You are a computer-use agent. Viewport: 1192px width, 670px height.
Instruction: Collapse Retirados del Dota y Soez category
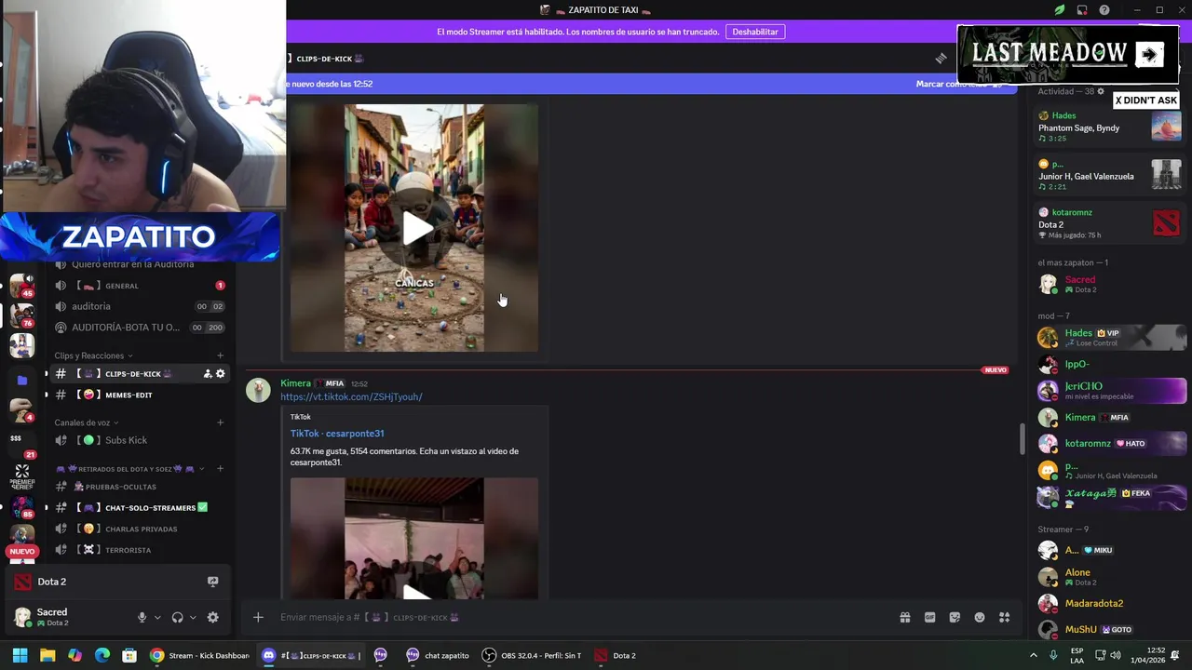[129, 469]
